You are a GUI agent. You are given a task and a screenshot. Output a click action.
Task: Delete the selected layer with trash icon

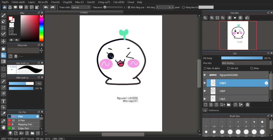click(247, 104)
